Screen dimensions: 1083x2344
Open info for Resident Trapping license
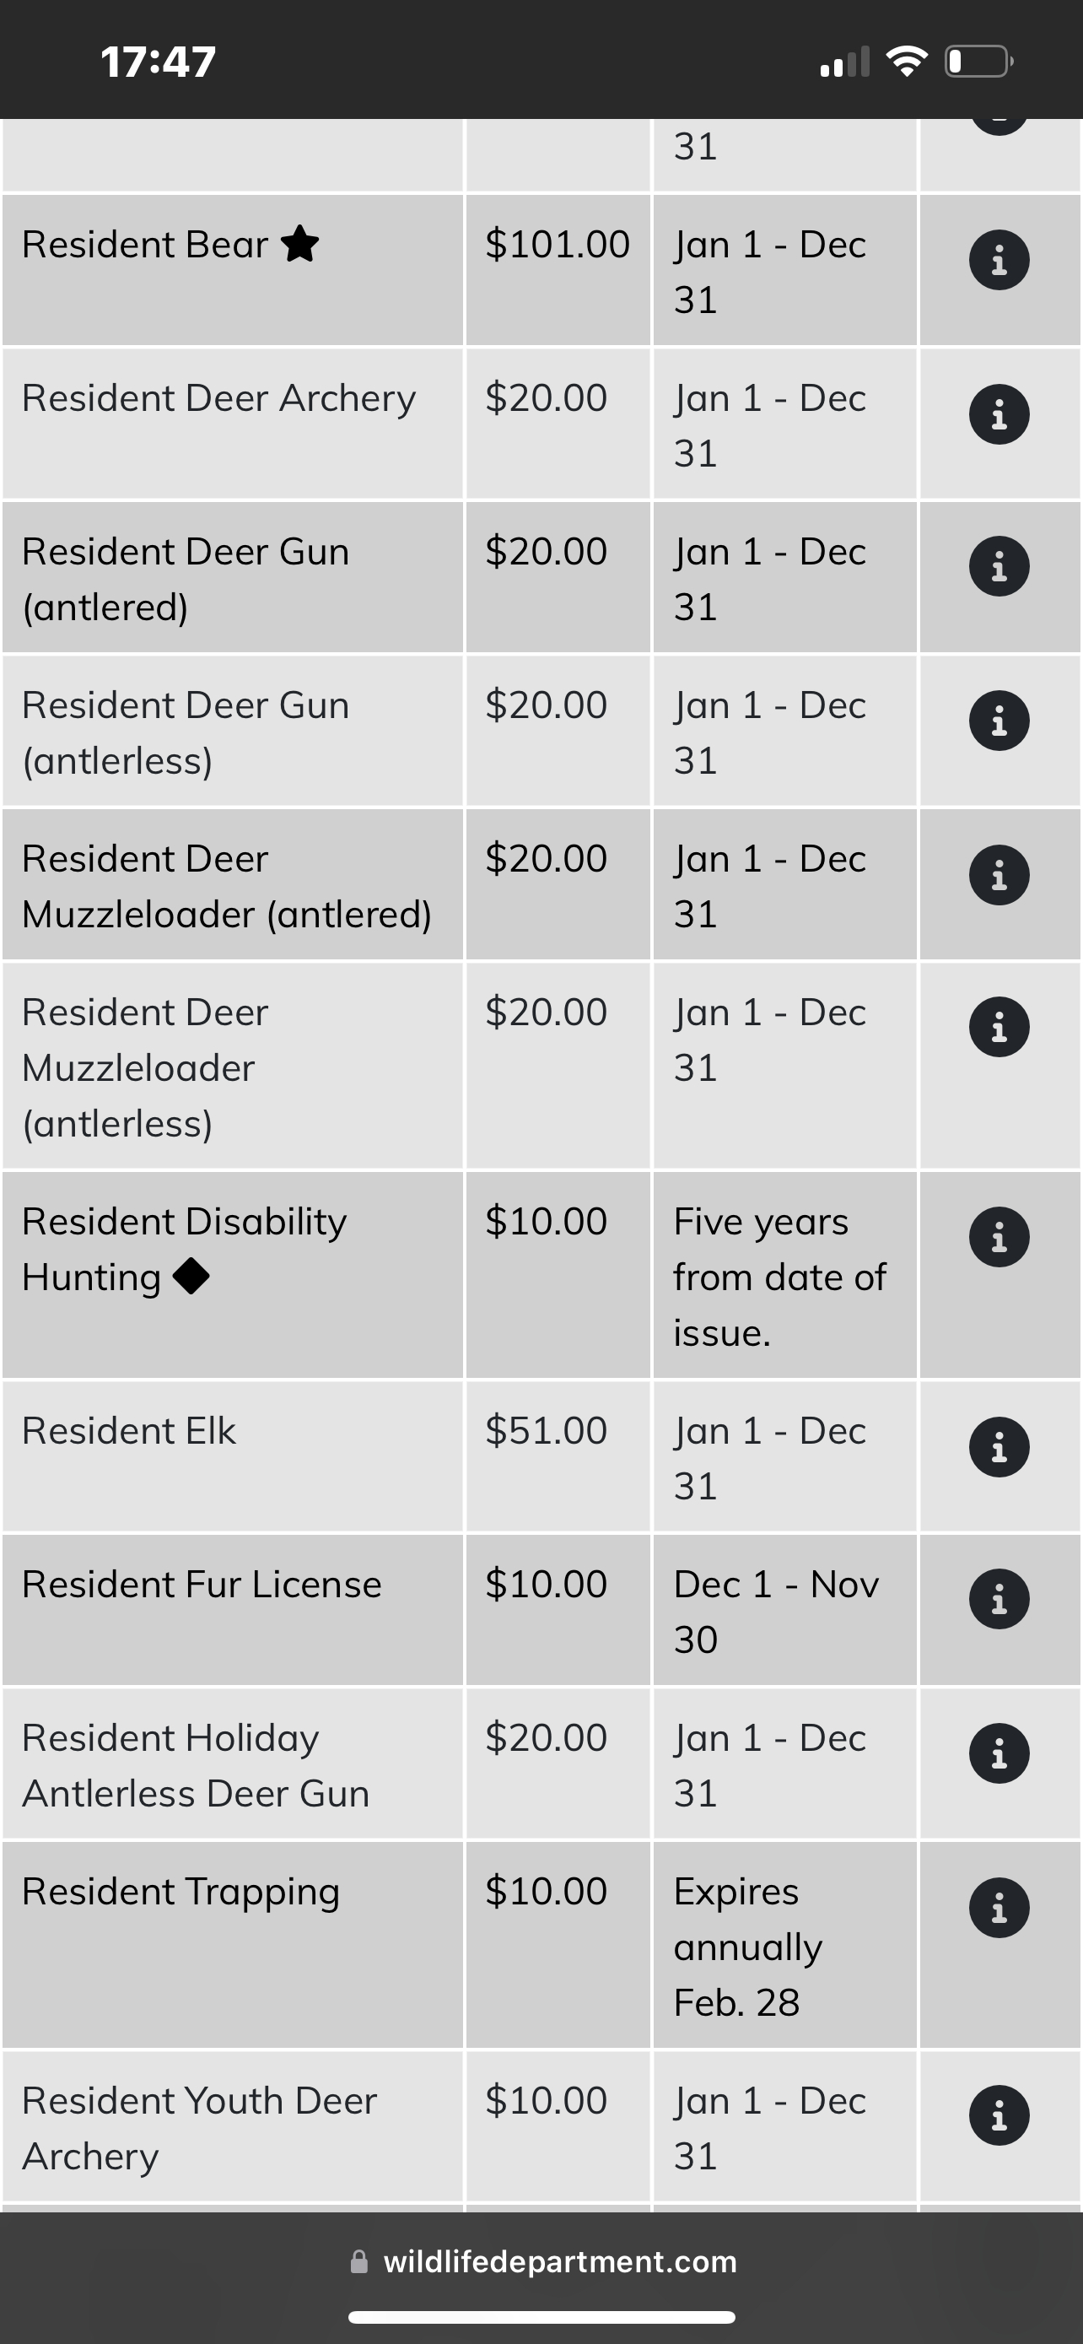(x=999, y=1907)
